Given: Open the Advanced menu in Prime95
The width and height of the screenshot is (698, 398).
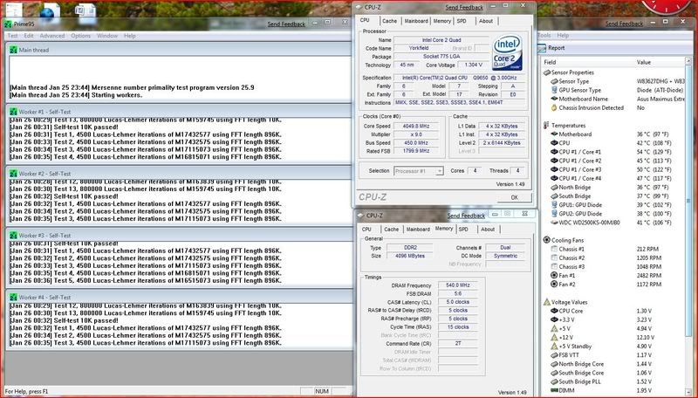Looking at the screenshot, I should pyautogui.click(x=52, y=36).
